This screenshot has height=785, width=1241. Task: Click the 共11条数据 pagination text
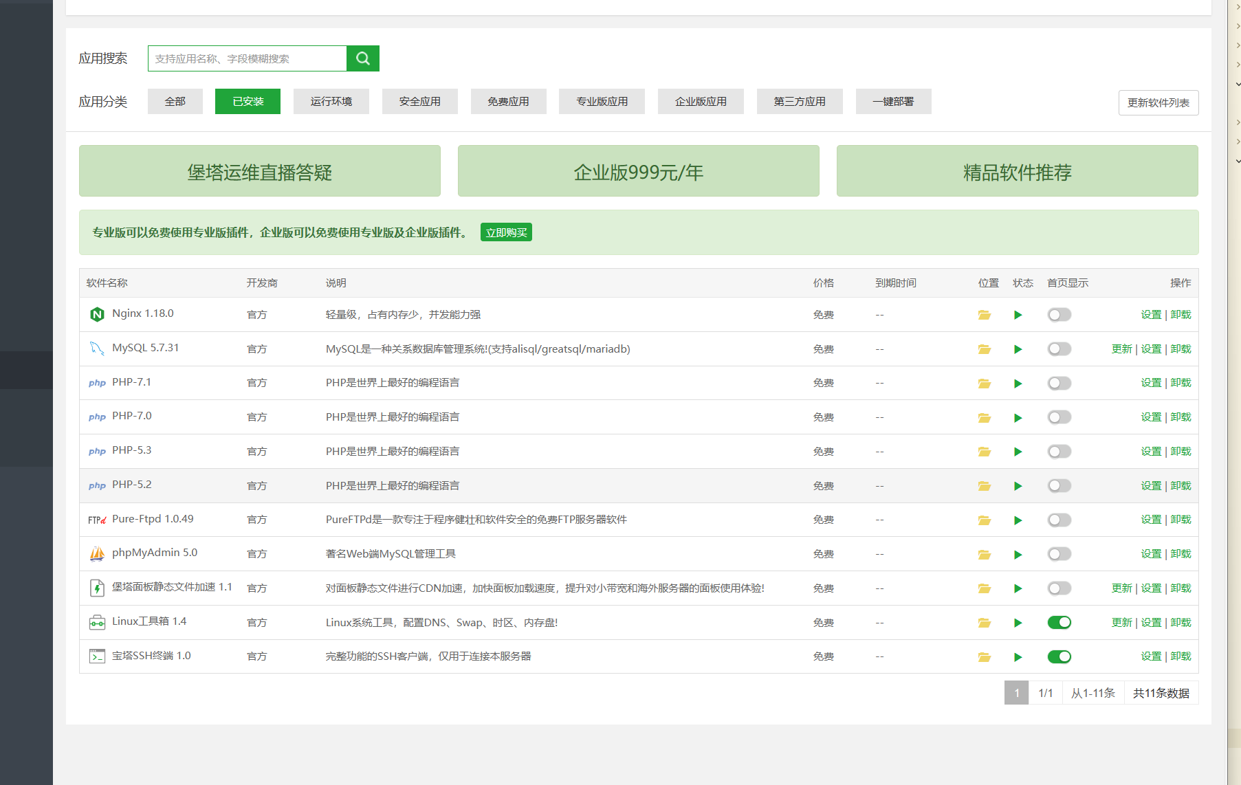click(x=1161, y=693)
